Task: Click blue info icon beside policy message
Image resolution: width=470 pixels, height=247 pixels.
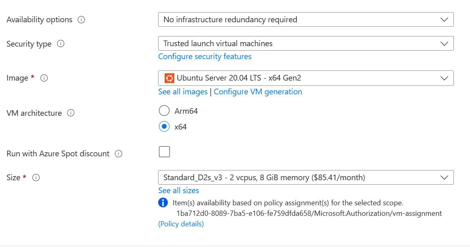Action: point(163,202)
